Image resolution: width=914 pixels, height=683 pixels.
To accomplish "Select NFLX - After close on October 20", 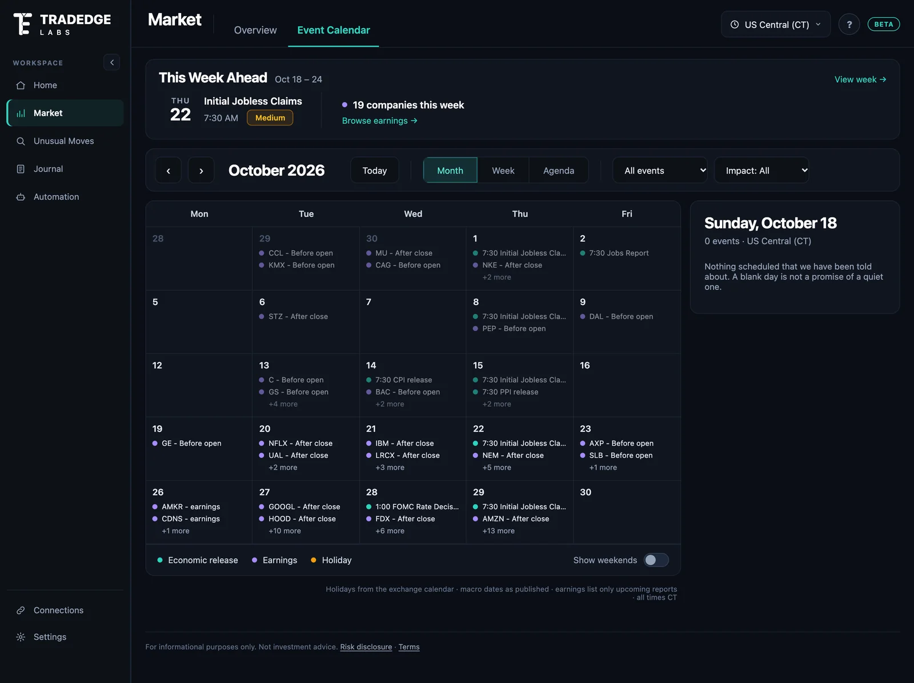I will pyautogui.click(x=295, y=443).
